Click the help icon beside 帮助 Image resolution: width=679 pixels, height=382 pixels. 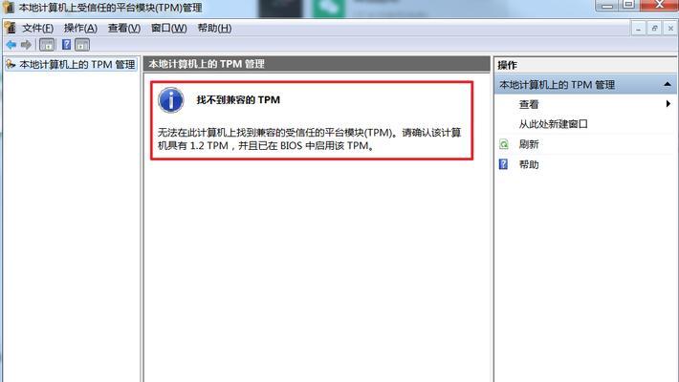tap(503, 164)
